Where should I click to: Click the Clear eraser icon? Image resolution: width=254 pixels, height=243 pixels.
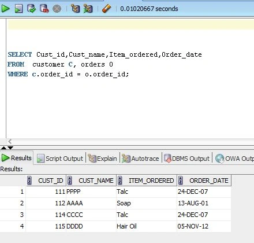[106, 9]
